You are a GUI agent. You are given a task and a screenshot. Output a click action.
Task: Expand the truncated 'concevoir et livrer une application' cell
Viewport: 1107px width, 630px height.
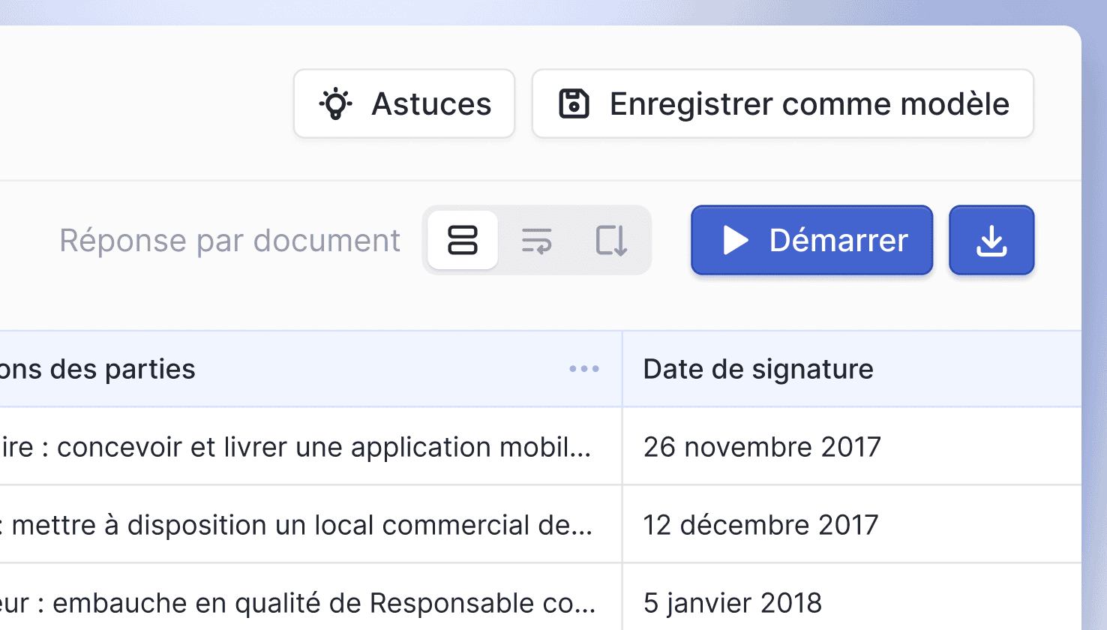(x=300, y=447)
